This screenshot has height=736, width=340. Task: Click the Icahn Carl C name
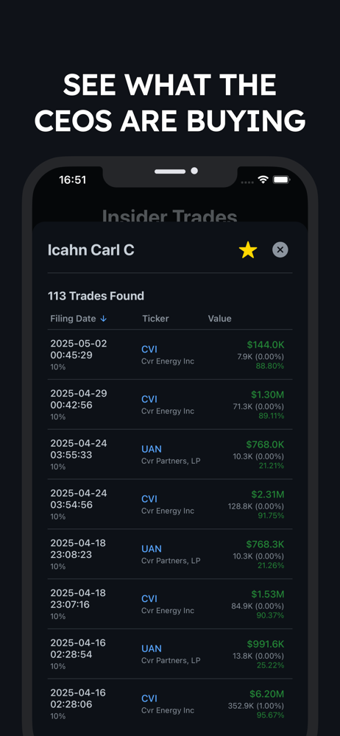coord(91,250)
